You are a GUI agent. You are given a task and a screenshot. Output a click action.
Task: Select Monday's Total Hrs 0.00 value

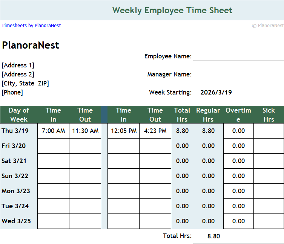[183, 191]
